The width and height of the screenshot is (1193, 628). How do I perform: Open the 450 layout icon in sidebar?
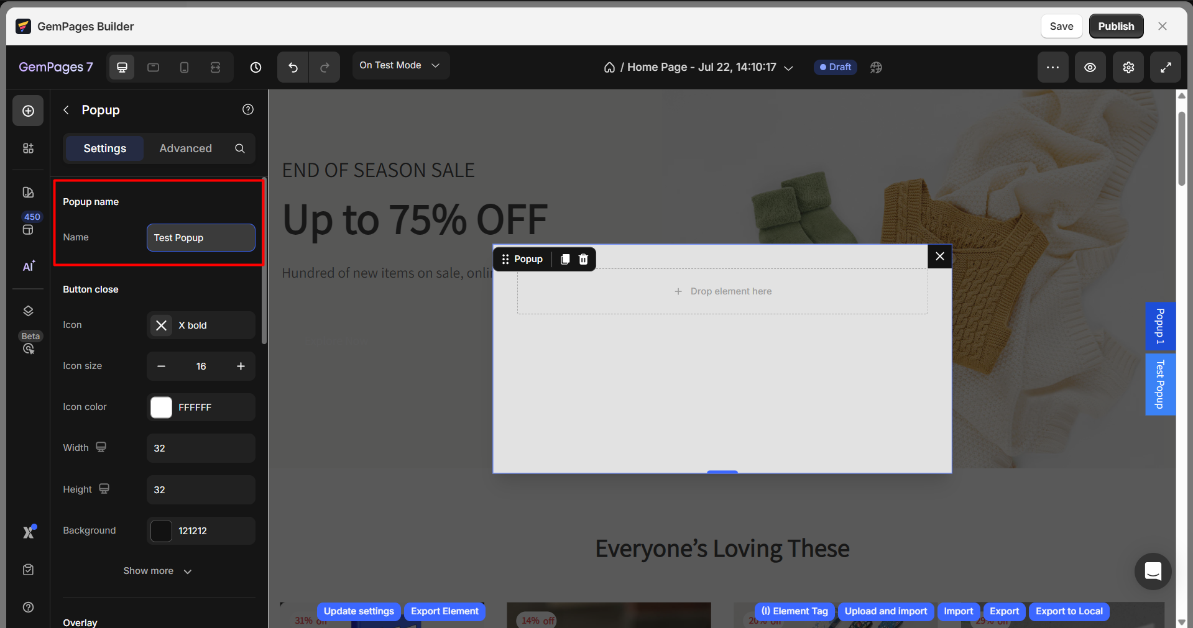click(28, 230)
